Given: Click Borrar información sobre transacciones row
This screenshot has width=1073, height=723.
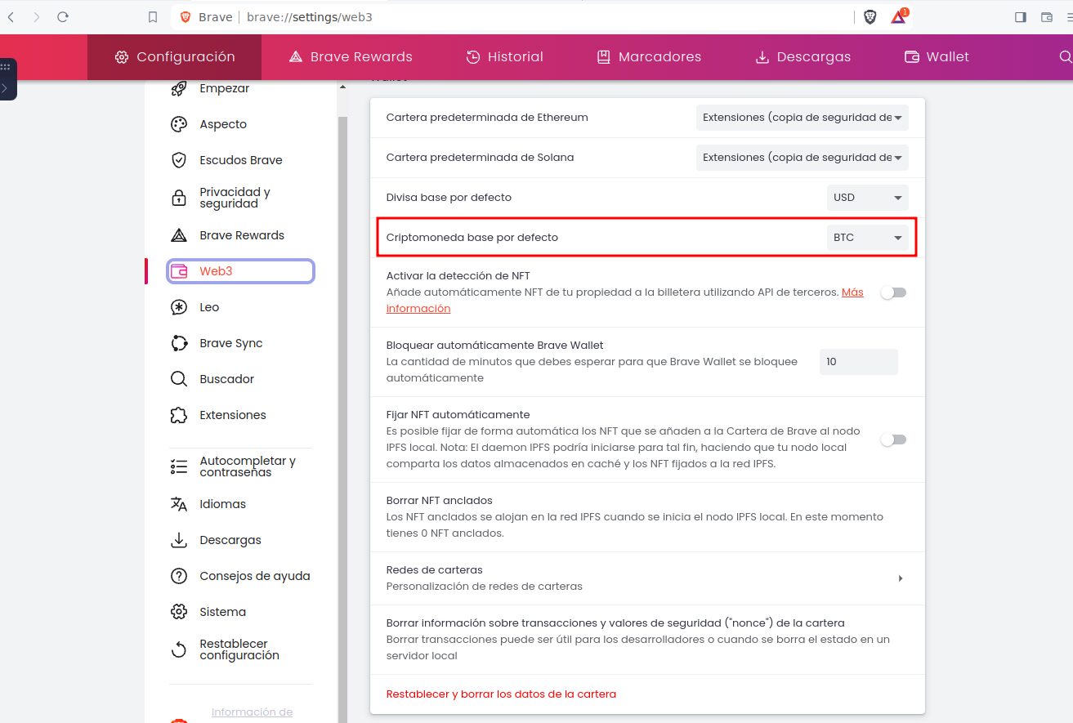Looking at the screenshot, I should point(647,639).
